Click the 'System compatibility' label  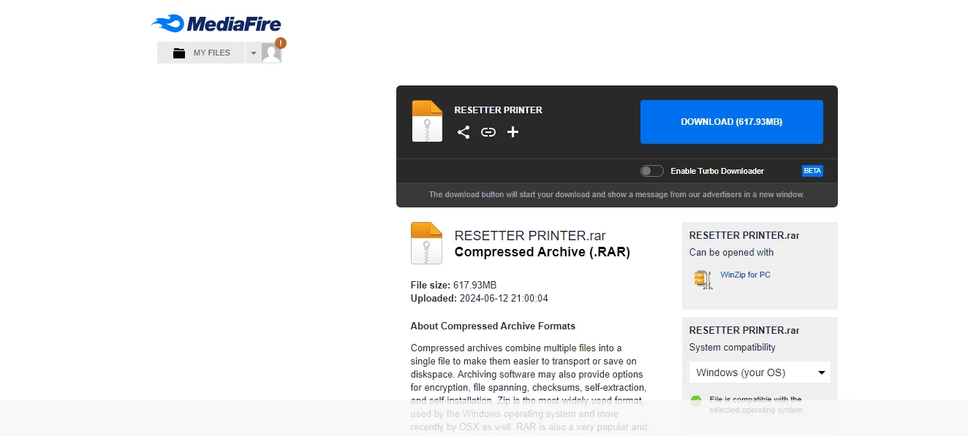pos(732,348)
